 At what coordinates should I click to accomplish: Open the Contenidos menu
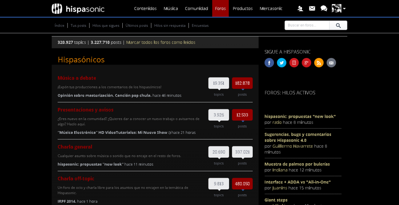coord(145,9)
